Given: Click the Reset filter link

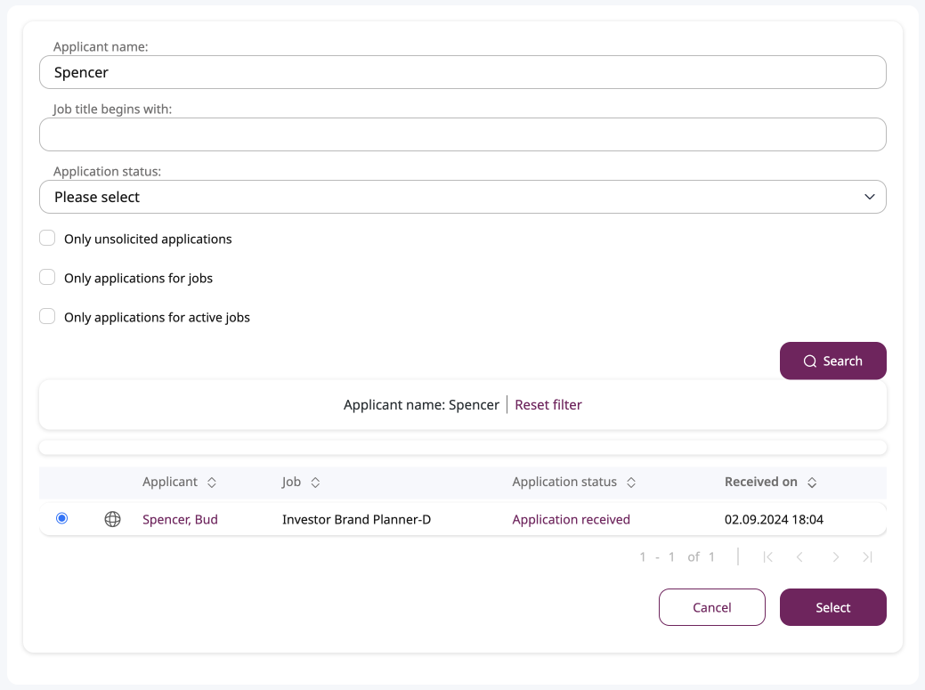Looking at the screenshot, I should (x=548, y=405).
